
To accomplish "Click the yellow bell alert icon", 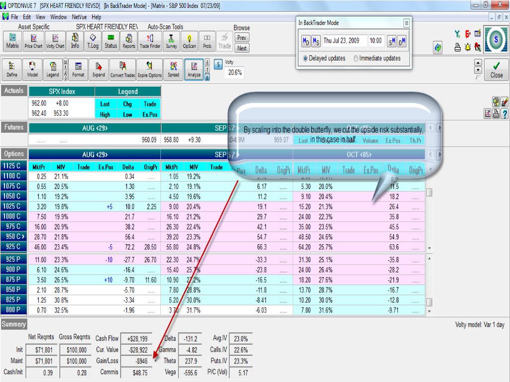I will tap(468, 47).
